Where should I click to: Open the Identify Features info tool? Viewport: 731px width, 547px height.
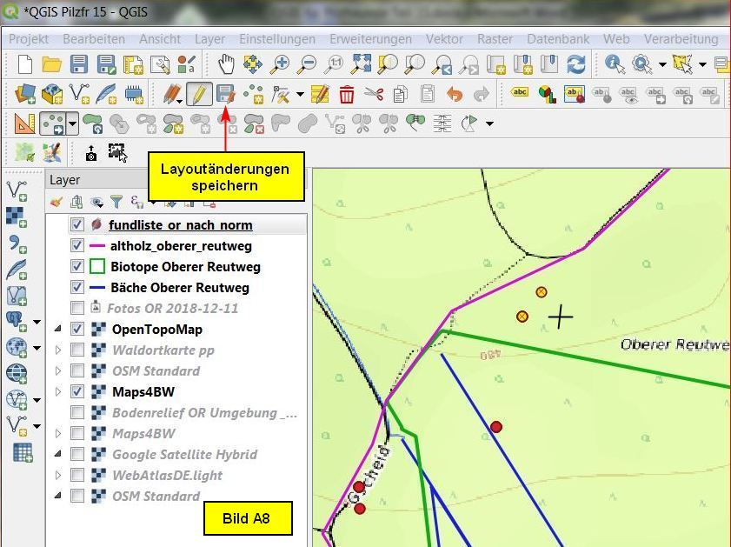click(615, 63)
